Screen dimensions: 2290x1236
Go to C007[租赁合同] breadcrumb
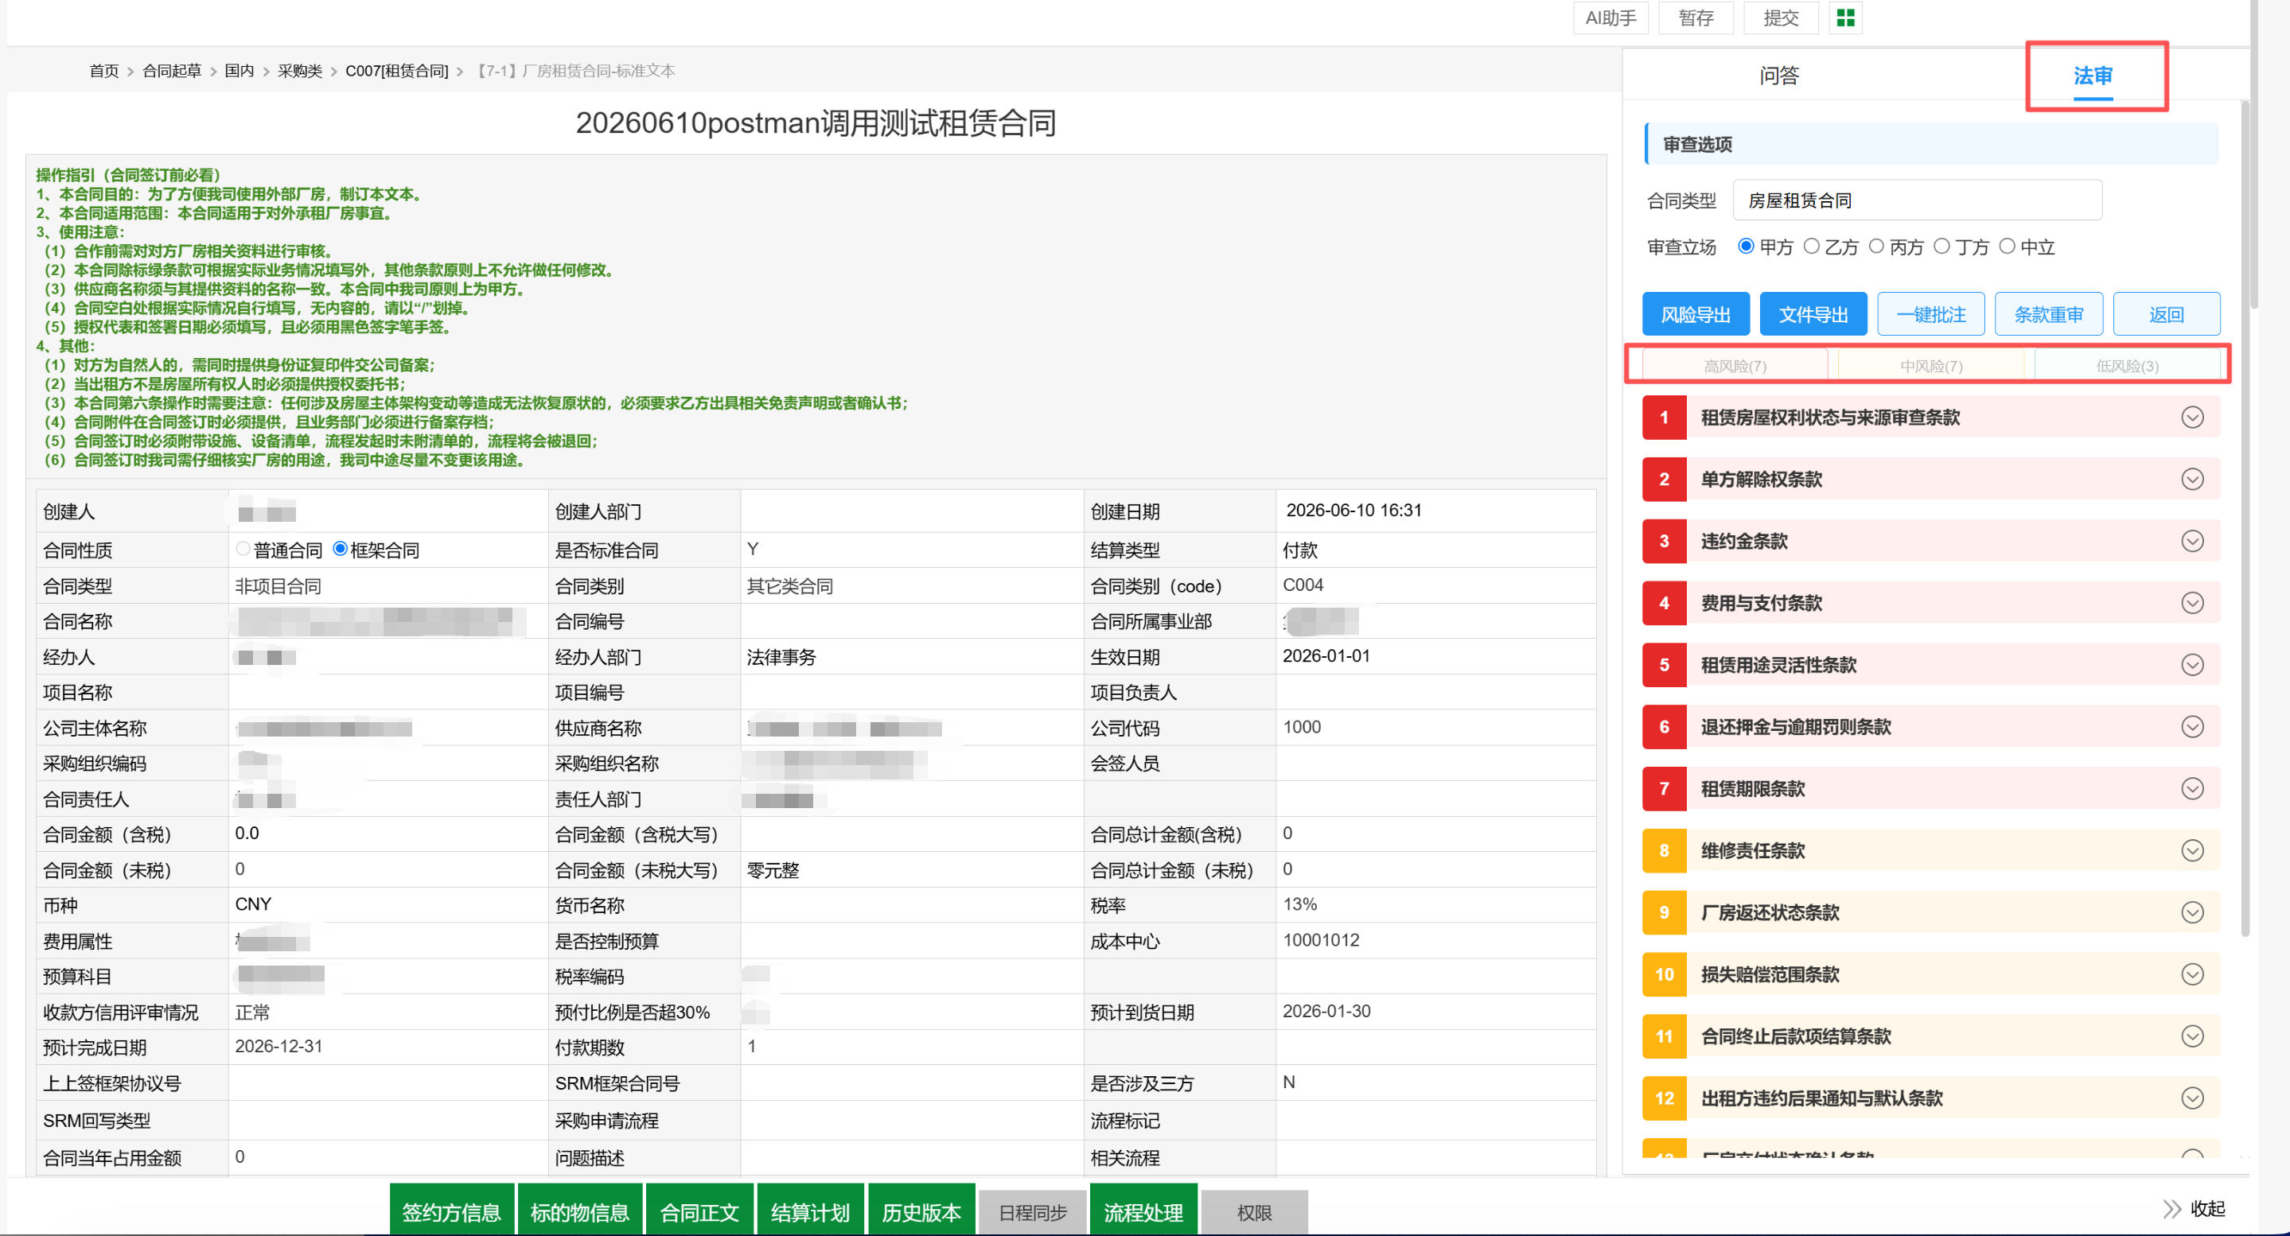pos(396,71)
